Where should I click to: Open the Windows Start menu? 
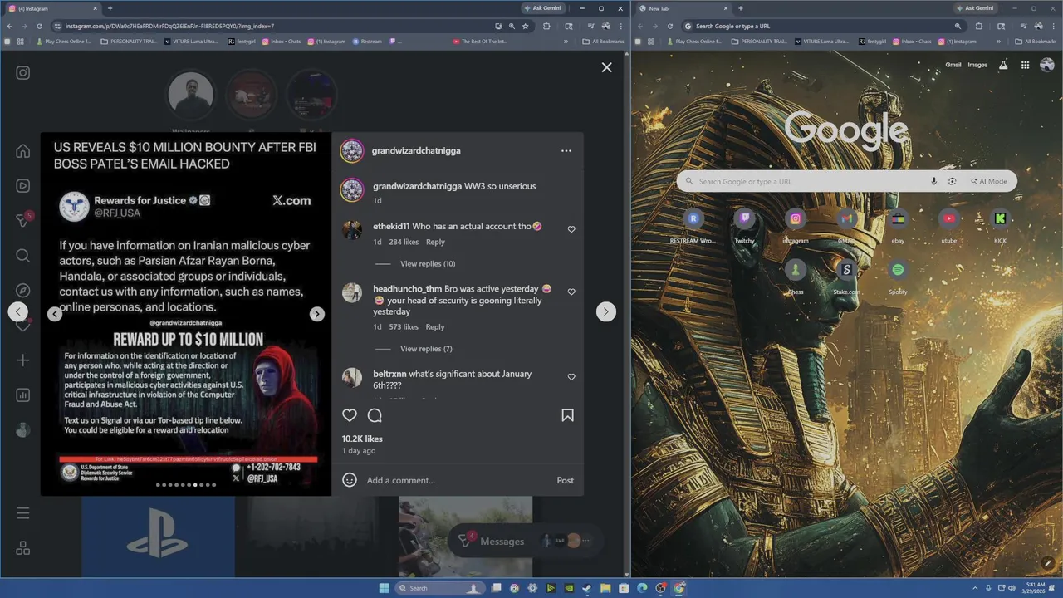coord(384,588)
